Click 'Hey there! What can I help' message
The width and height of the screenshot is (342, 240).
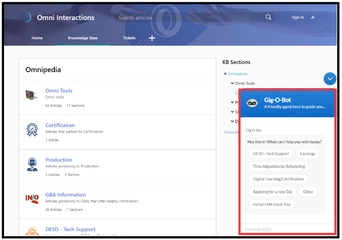pyautogui.click(x=284, y=142)
